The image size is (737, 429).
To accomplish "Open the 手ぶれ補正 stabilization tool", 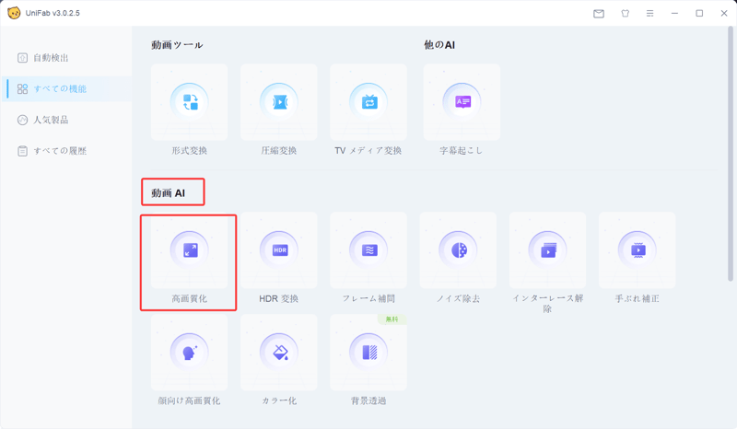I will tap(637, 251).
